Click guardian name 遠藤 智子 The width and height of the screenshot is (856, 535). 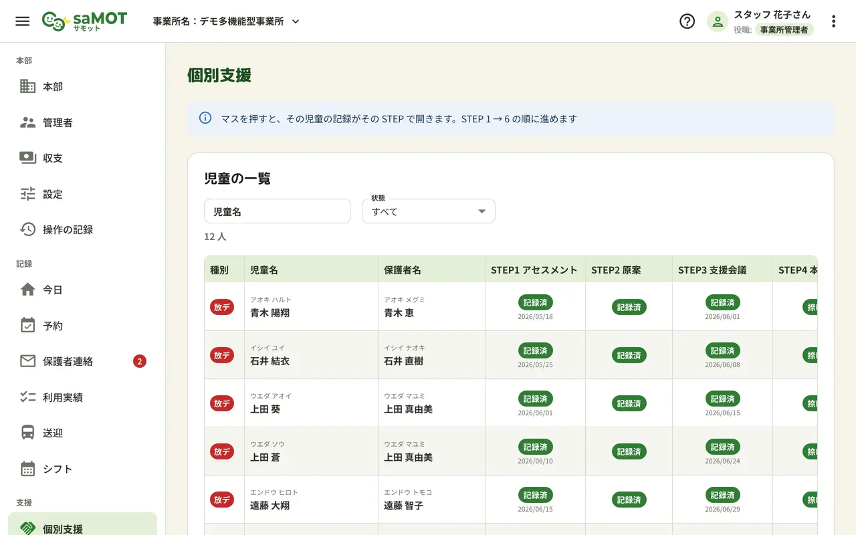point(403,506)
